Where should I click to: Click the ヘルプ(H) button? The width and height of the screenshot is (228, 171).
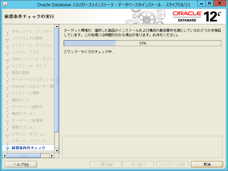point(21,164)
